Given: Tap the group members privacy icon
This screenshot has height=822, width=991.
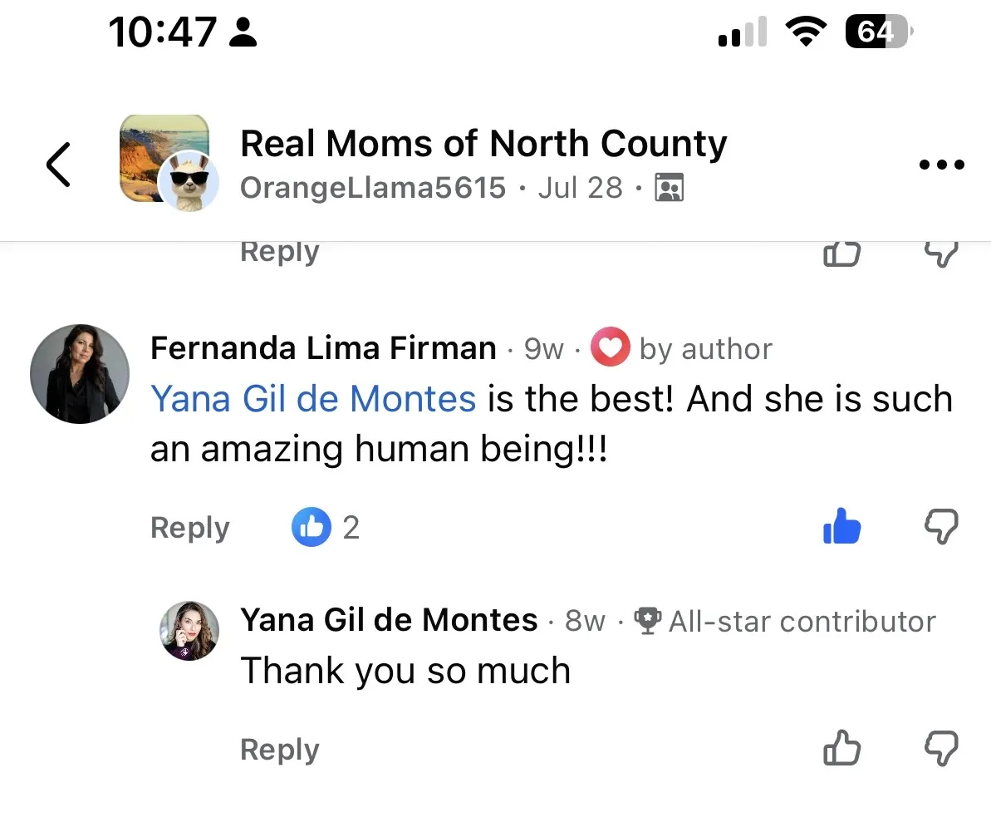Looking at the screenshot, I should click(670, 188).
